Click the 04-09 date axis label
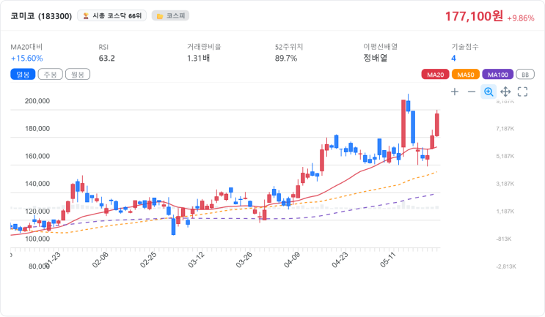 click(292, 260)
